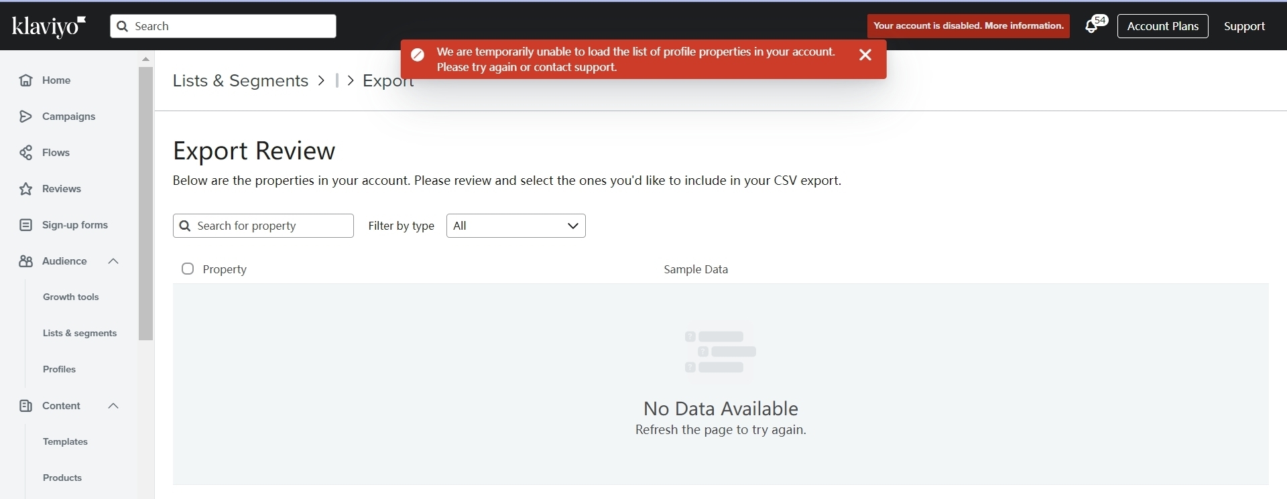Viewport: 1287px width, 499px height.
Task: Open Lists & segments submenu item
Action: [80, 334]
